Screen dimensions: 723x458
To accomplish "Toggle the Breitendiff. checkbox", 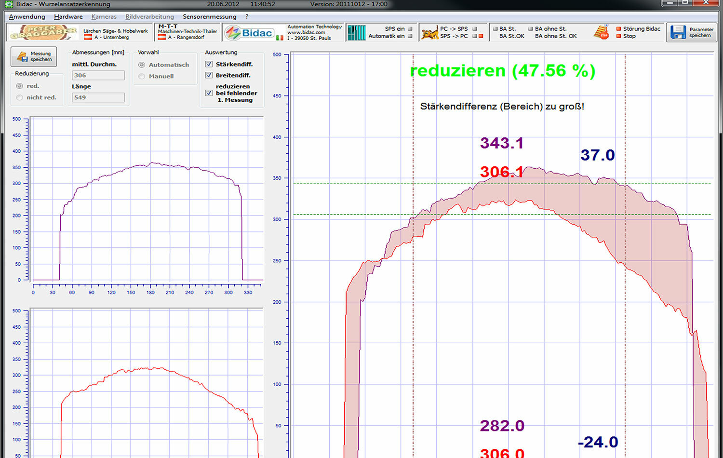I will 209,75.
